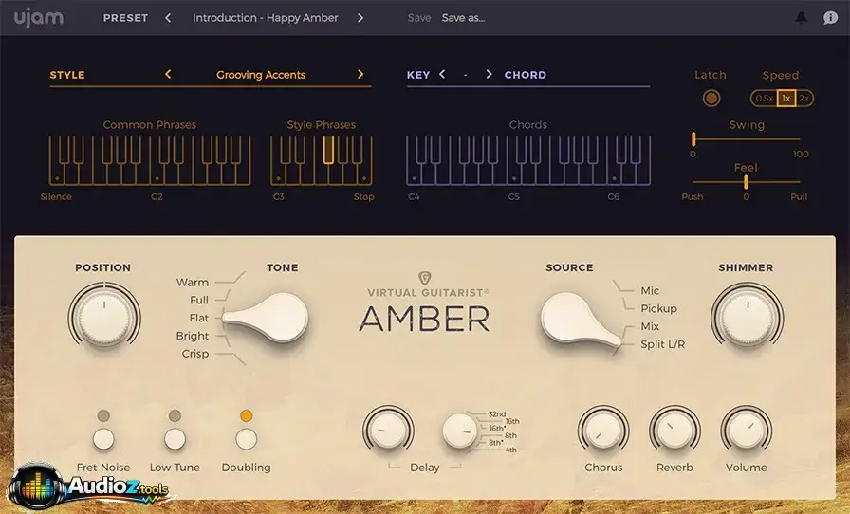Open preset name Introduction - Happy Amber
The height and width of the screenshot is (514, 850).
(265, 18)
